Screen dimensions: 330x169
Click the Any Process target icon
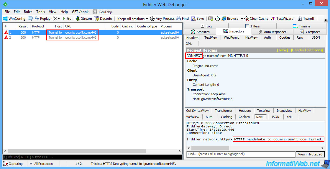152,19
